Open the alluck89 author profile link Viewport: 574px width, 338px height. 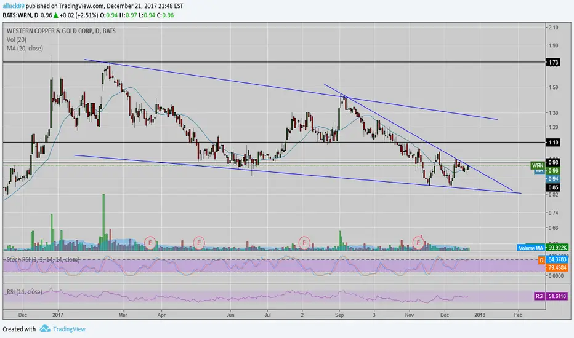coord(14,6)
